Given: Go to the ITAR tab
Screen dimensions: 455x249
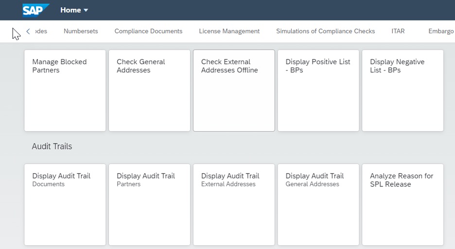Looking at the screenshot, I should coord(398,31).
